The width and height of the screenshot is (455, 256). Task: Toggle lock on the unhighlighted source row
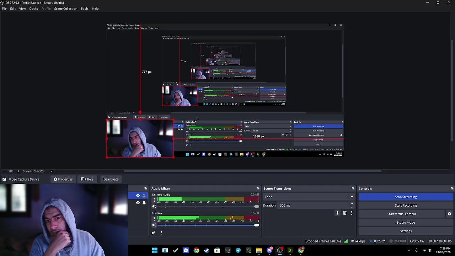(144, 203)
